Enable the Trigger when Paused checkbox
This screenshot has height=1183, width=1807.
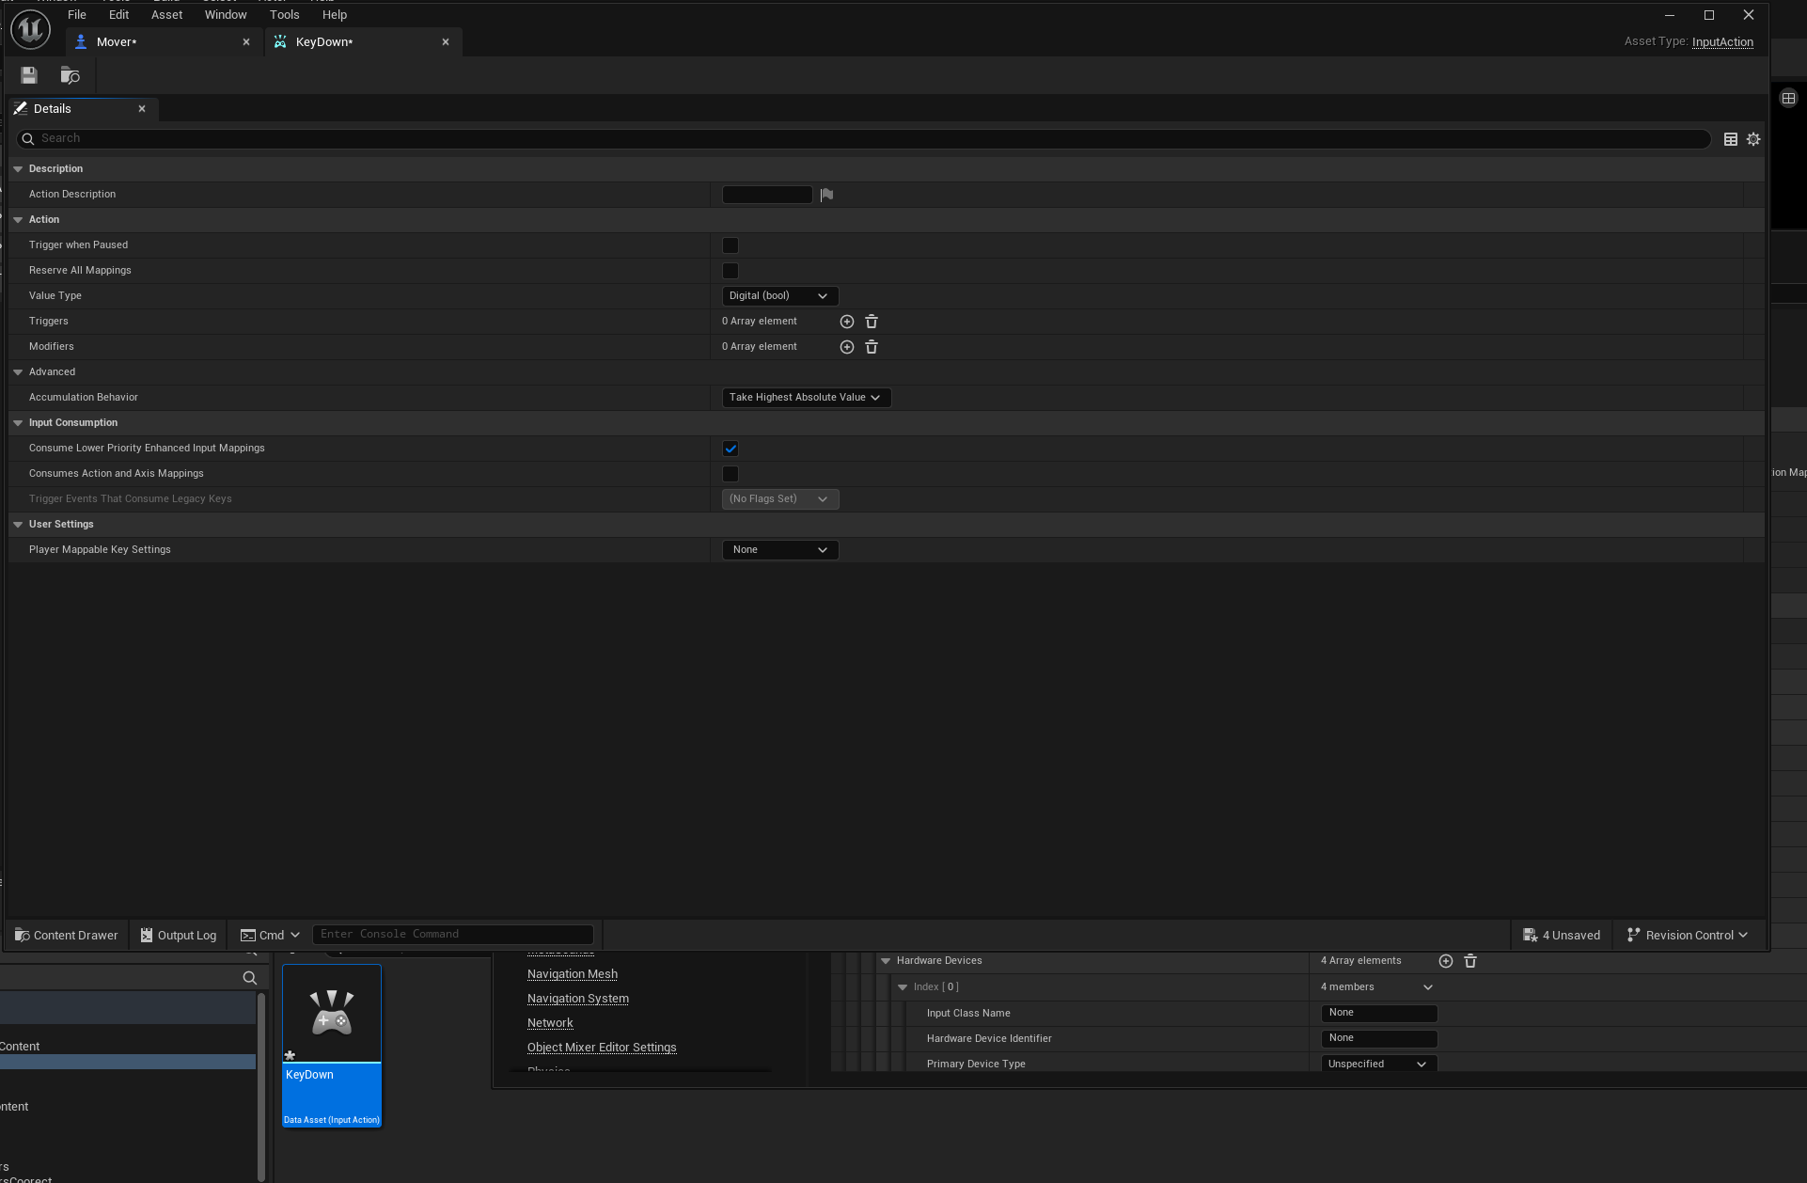click(x=731, y=245)
